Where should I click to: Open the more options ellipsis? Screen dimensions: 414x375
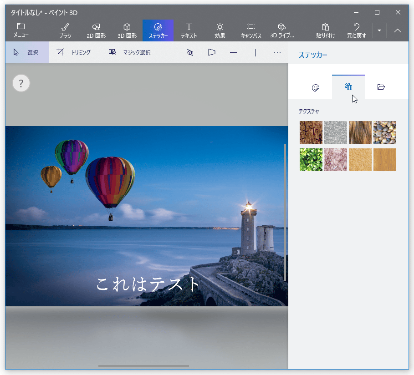pos(277,52)
